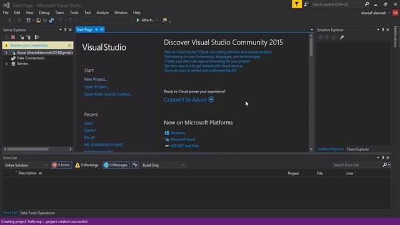
Task: Open the vertical Notifications side tab
Action: 395,37
